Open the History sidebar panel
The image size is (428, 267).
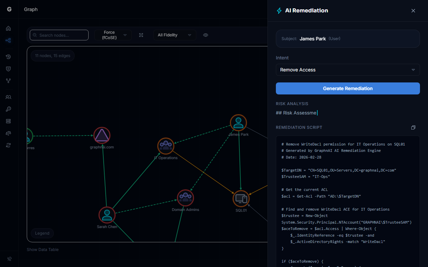pyautogui.click(x=8, y=57)
